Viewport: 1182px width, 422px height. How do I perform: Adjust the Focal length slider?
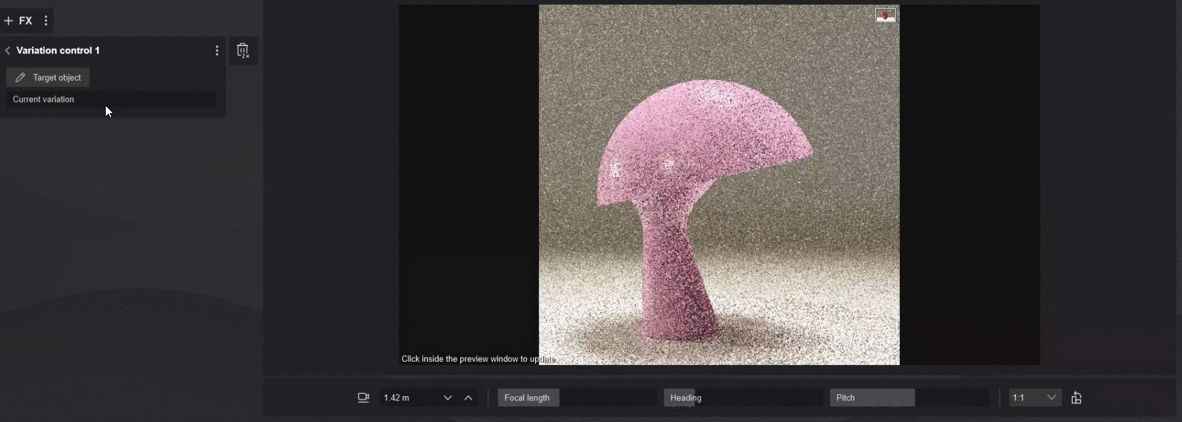(x=576, y=398)
